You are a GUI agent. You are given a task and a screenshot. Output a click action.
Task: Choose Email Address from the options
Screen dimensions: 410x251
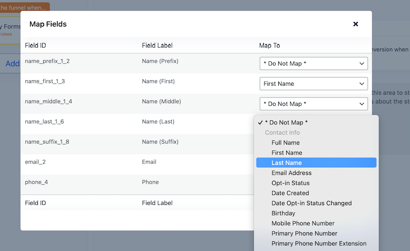tap(291, 173)
